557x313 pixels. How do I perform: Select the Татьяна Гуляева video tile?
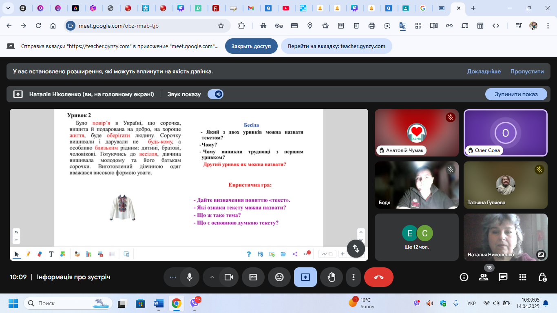[506, 185]
